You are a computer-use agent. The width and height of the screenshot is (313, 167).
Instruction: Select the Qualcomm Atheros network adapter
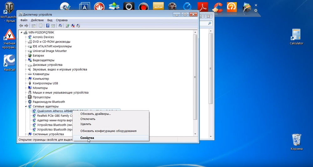click(x=54, y=111)
